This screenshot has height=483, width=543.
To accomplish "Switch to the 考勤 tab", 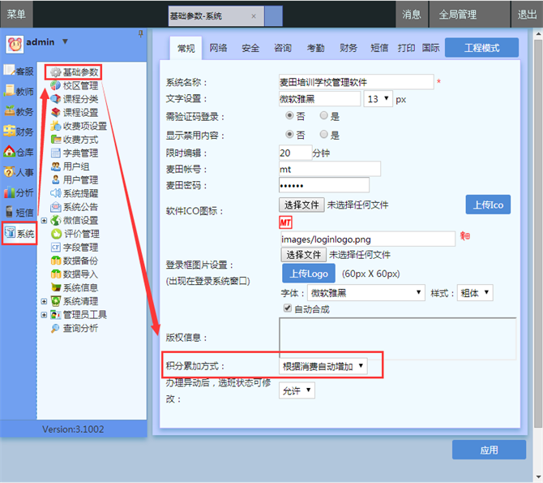I will [x=315, y=48].
